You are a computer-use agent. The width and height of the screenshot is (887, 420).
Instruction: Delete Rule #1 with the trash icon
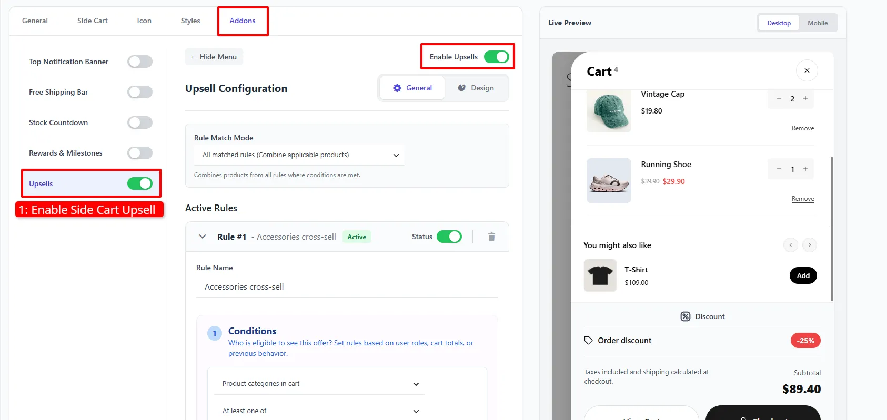pos(491,237)
